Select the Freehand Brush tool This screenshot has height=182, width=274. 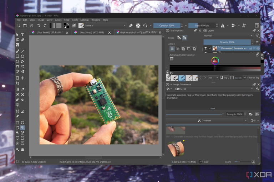[x=17, y=51]
